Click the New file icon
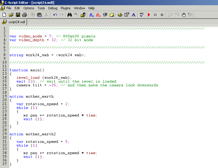 point(4,15)
